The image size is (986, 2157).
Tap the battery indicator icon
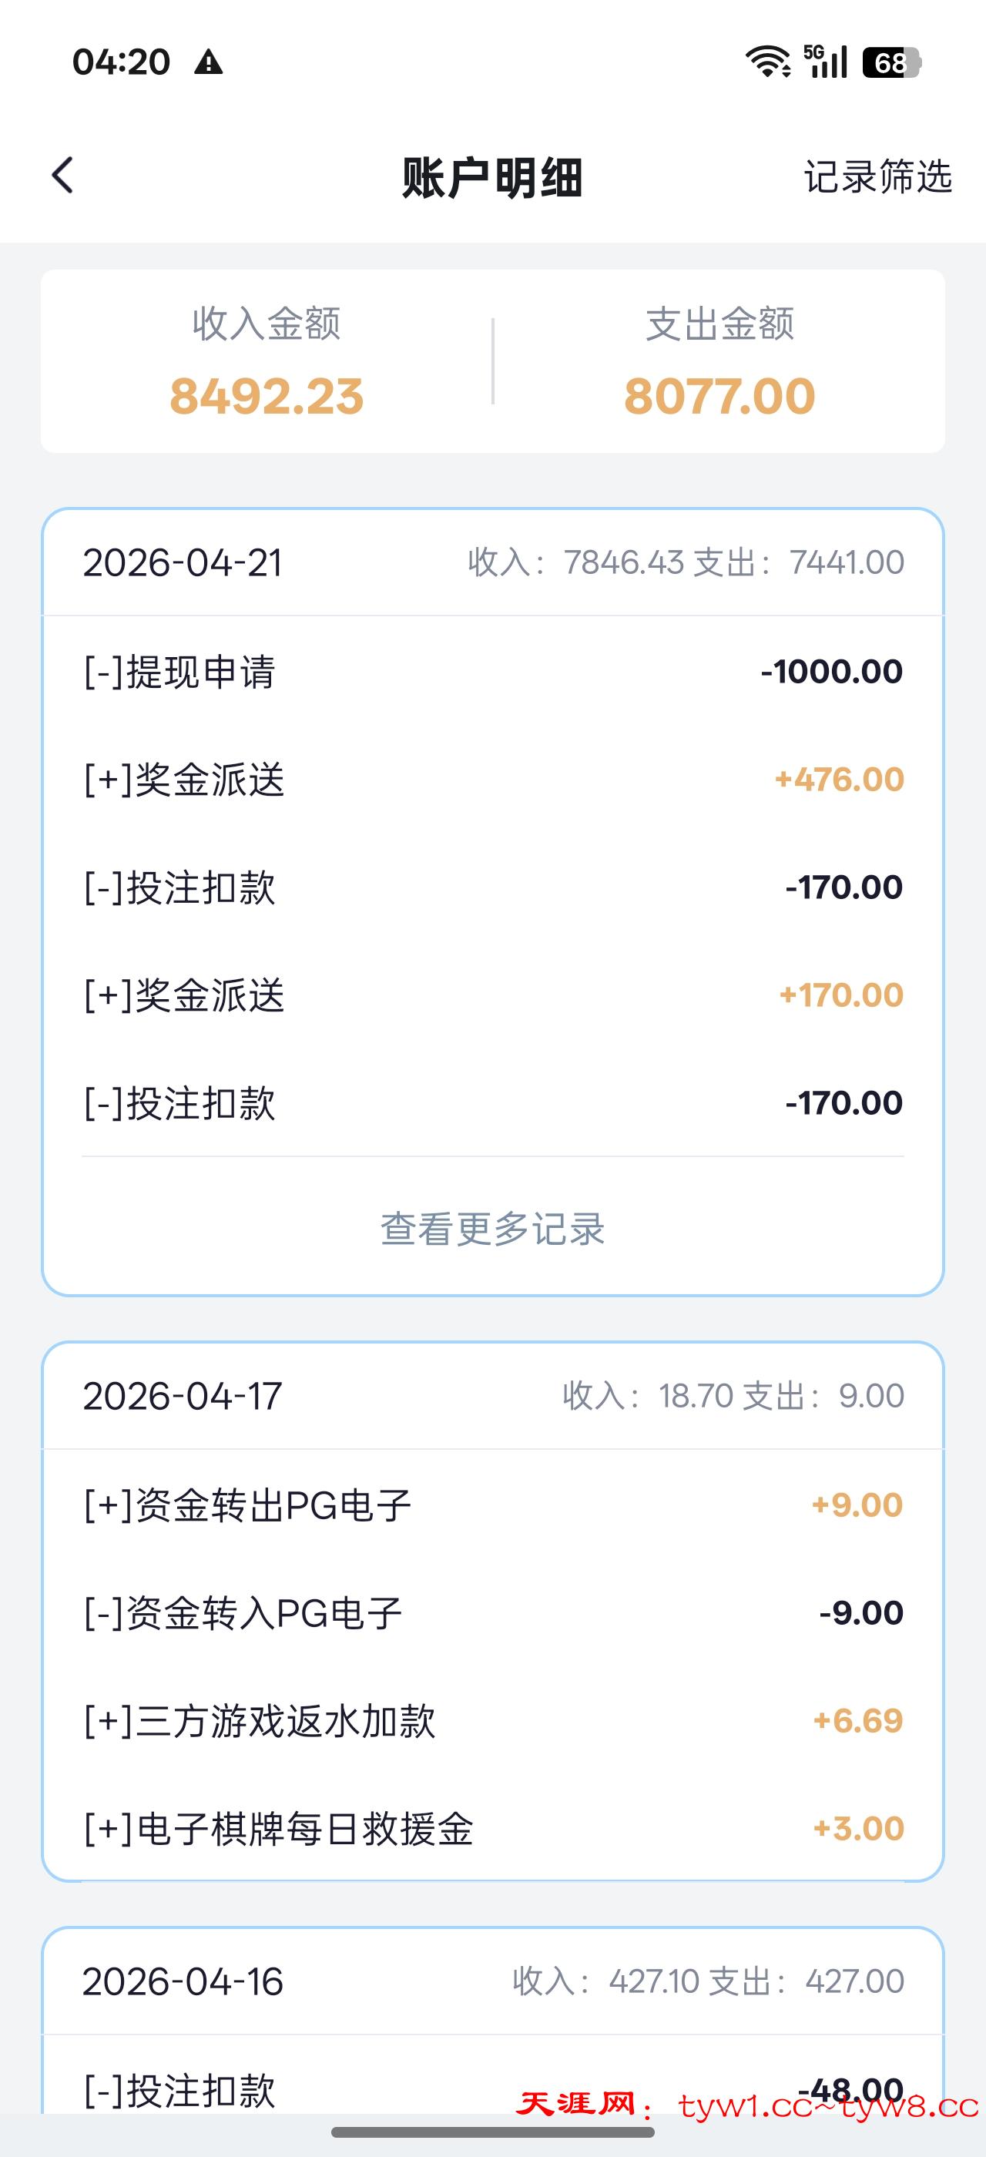pyautogui.click(x=890, y=63)
